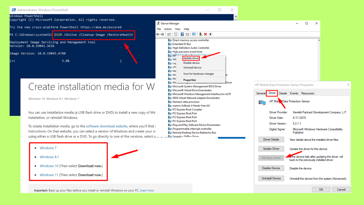Open the software download website link
This screenshot has width=364, height=205.
click(x=107, y=126)
